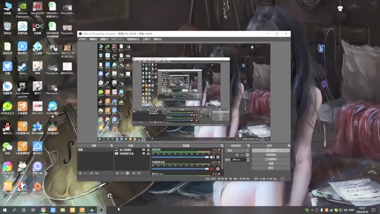Click the transition duration 300 ms field
This screenshot has width=380, height=214.
coord(239,160)
